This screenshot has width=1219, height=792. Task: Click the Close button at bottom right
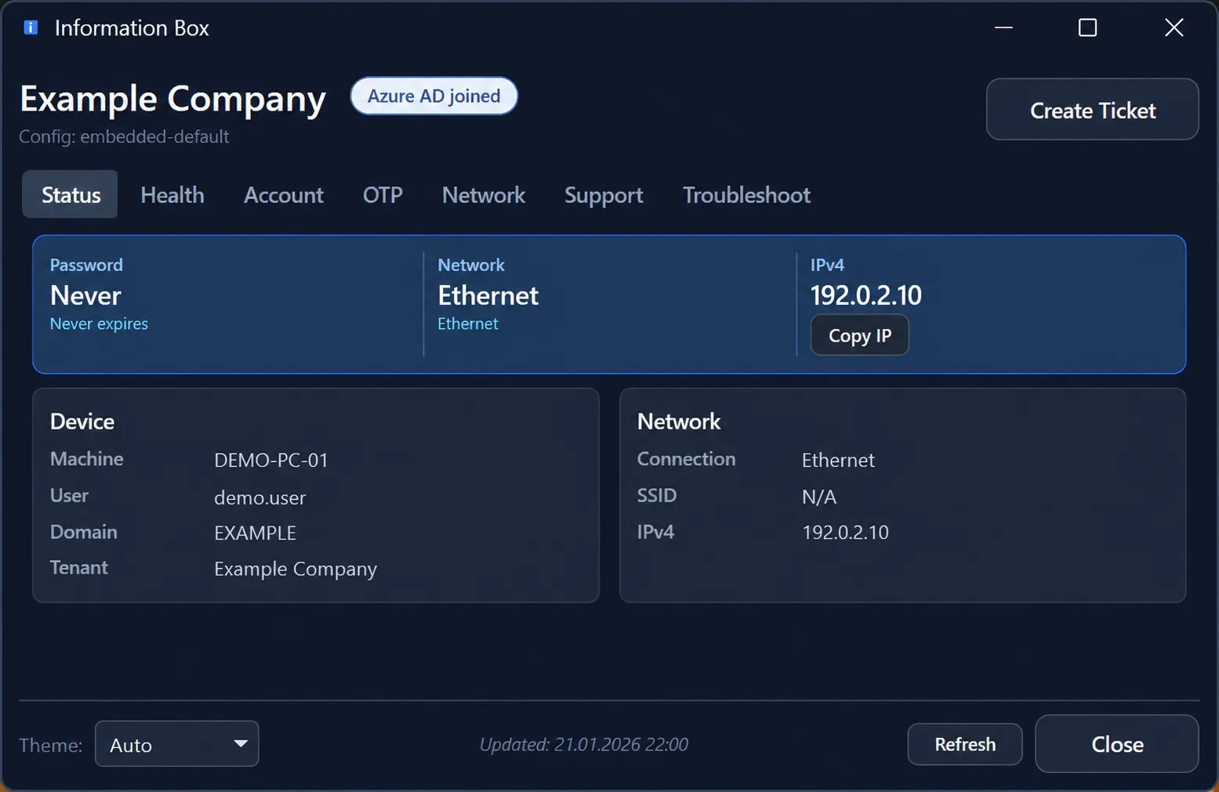pyautogui.click(x=1117, y=744)
